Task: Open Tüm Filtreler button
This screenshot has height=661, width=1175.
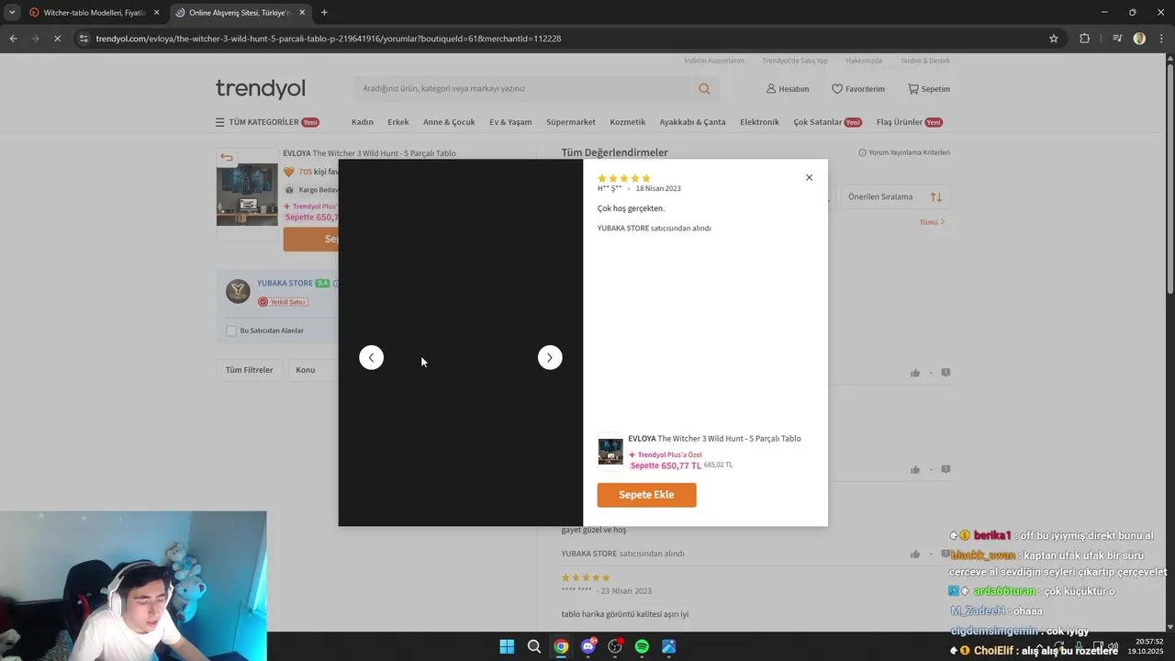Action: click(250, 370)
